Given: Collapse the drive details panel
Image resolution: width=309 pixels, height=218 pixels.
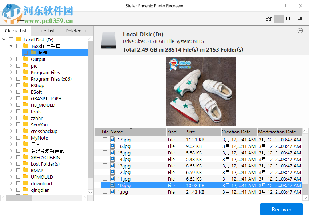Looking at the screenshot, I should 300,31.
